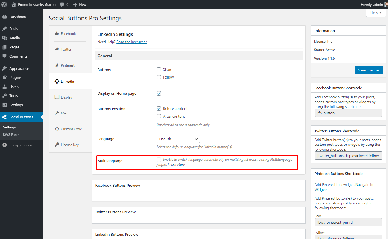Check the After content checkbox
Screen dimensions: 388x239
pyautogui.click(x=159, y=116)
